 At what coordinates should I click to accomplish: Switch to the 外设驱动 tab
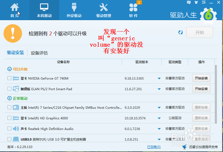pos(74,10)
